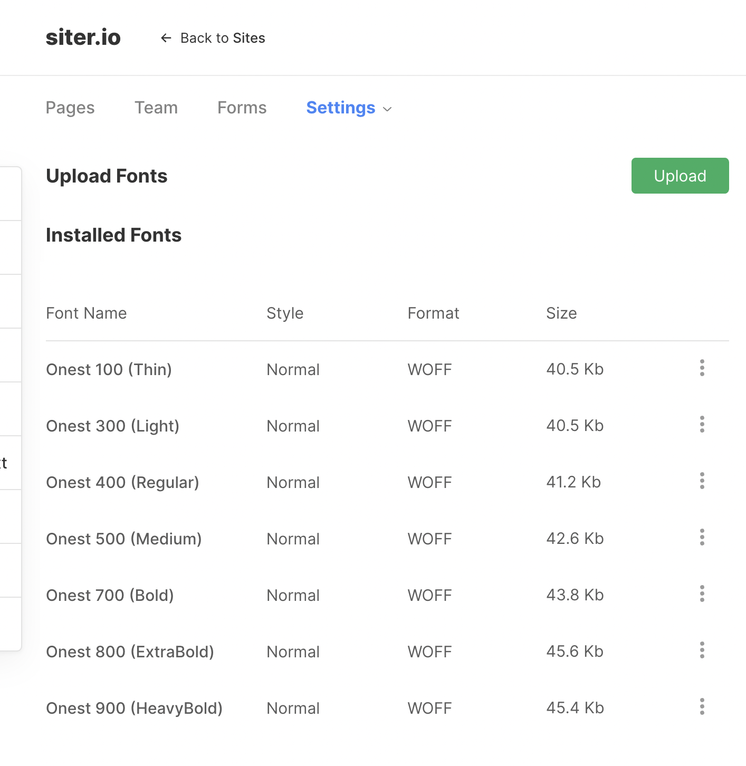Open options menu for Onest 300 (Light)

pyautogui.click(x=702, y=425)
